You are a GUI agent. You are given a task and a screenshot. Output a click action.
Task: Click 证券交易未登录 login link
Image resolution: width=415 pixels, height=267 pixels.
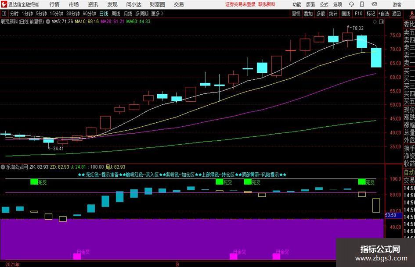click(241, 4)
